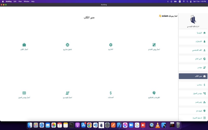Open Mail from the dock
This screenshot has height=130, width=208.
pos(48,125)
